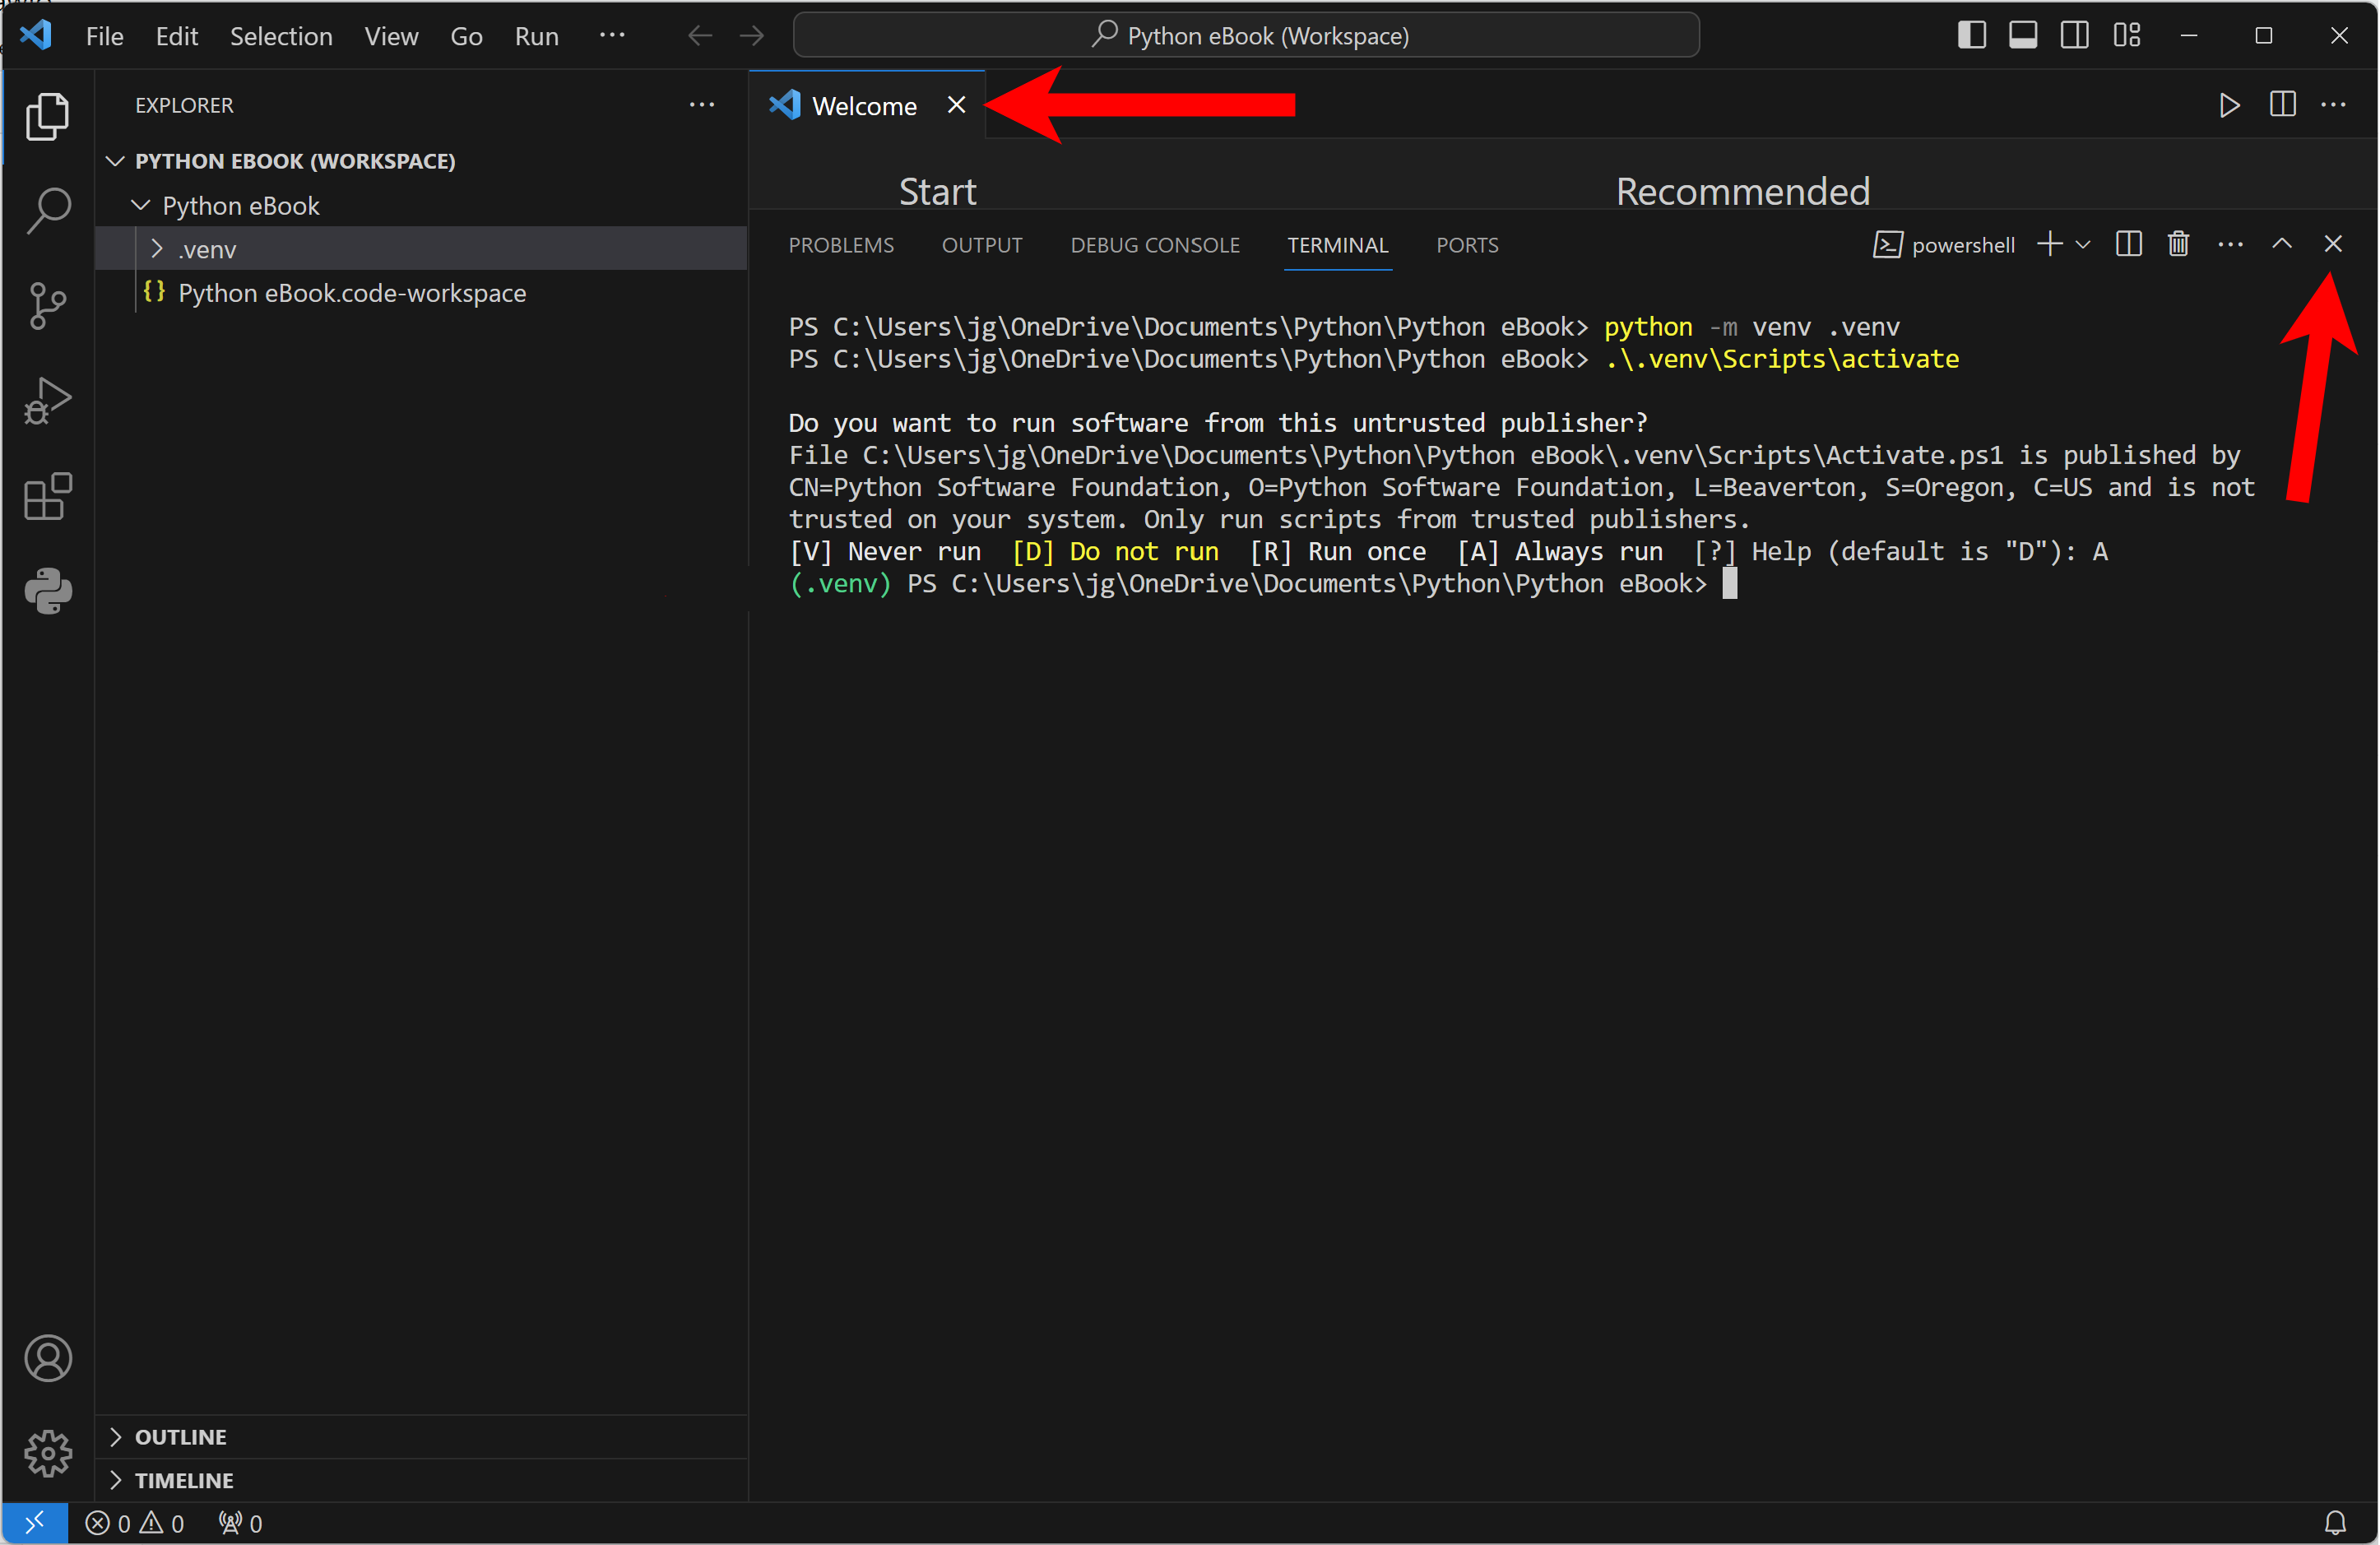2380x1545 pixels.
Task: Open Customize Layout icon
Action: pyautogui.click(x=2127, y=35)
